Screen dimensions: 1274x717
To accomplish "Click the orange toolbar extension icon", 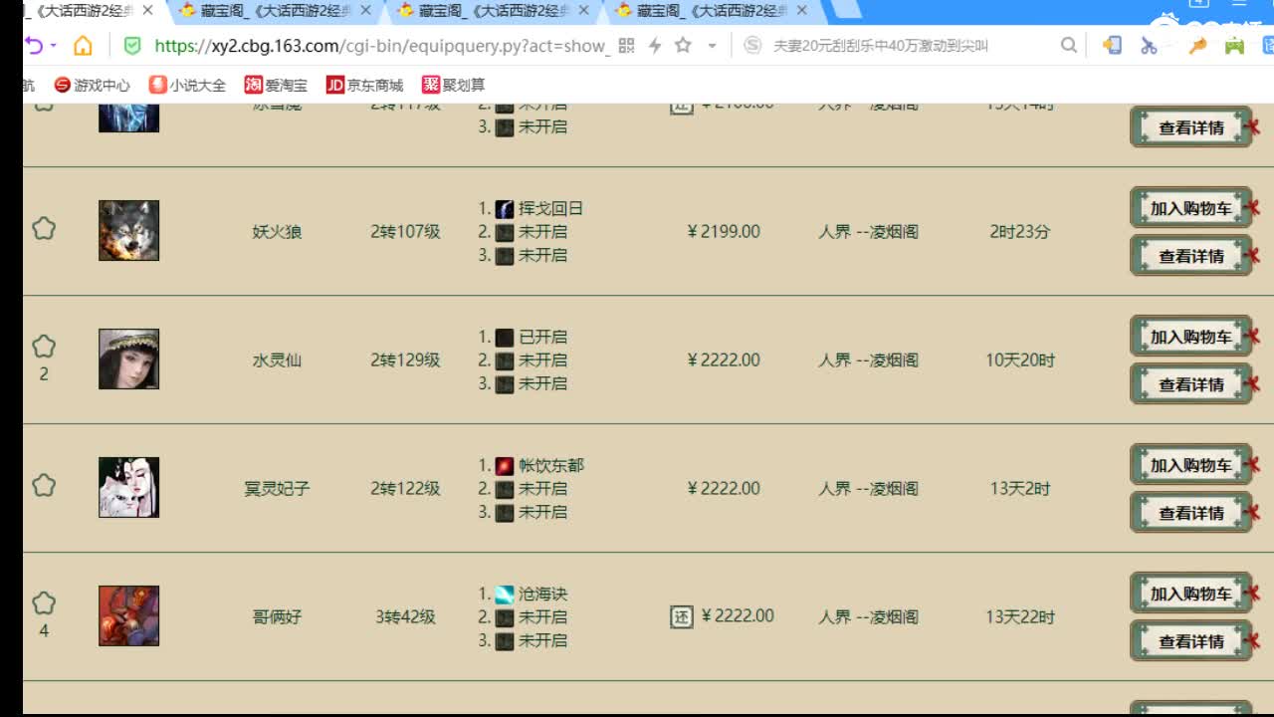I will (1197, 46).
